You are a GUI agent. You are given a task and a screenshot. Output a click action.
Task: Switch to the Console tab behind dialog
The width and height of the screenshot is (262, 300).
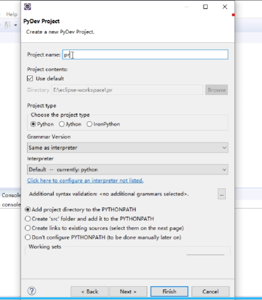coord(11,195)
